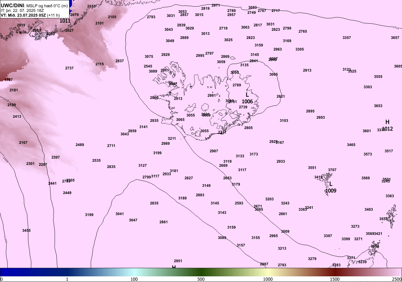402x282 pixels.
Task: Click the 2693 height value
Action: tap(321, 117)
